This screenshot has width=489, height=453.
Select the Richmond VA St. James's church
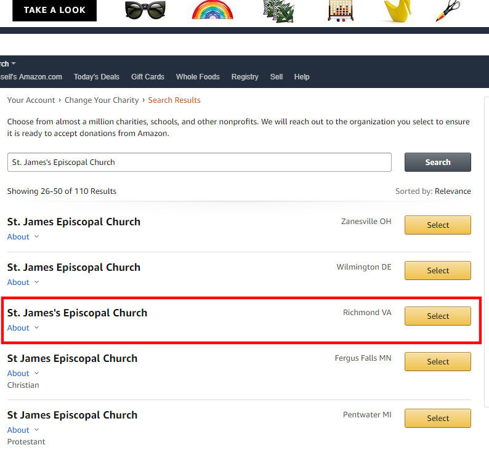(x=438, y=316)
